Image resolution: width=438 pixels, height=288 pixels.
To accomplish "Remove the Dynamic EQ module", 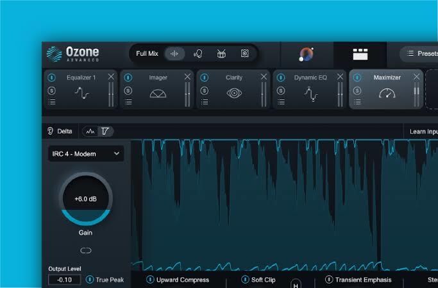I will [340, 76].
